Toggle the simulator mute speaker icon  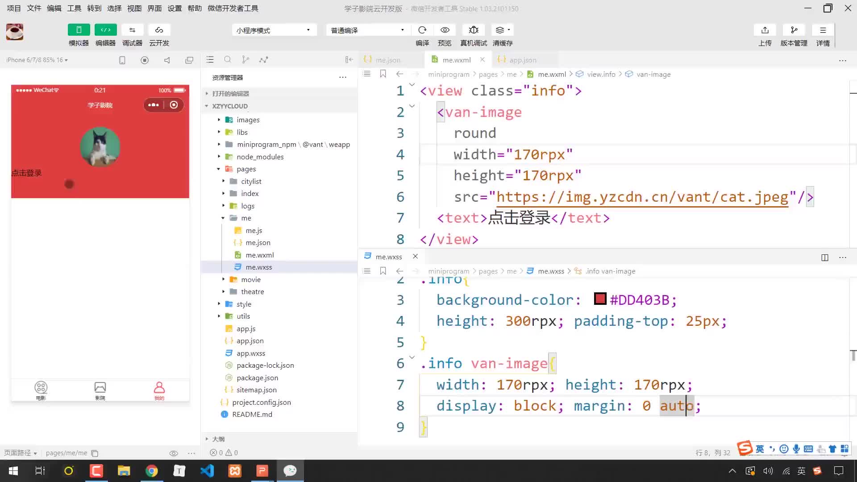point(167,60)
